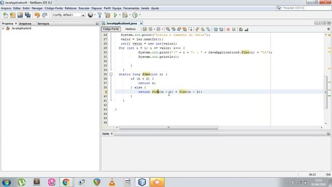Click the Find Next Occurrence icon
This screenshot has height=187, width=332.
pos(179,29)
